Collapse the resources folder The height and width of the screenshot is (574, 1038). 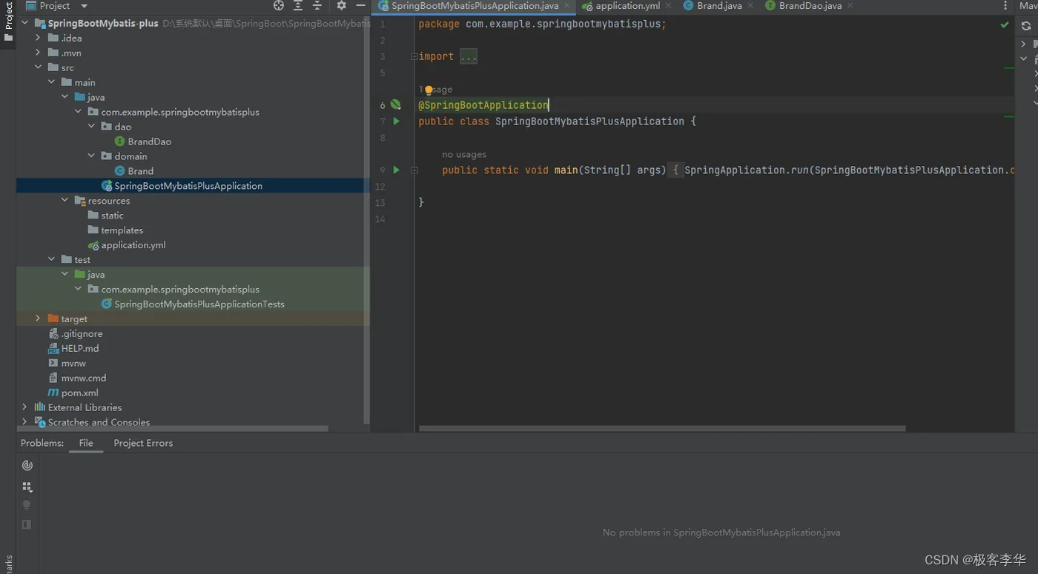(x=65, y=201)
